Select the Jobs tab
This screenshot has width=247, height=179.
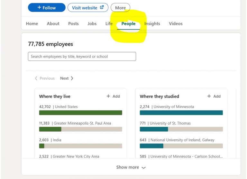point(92,24)
